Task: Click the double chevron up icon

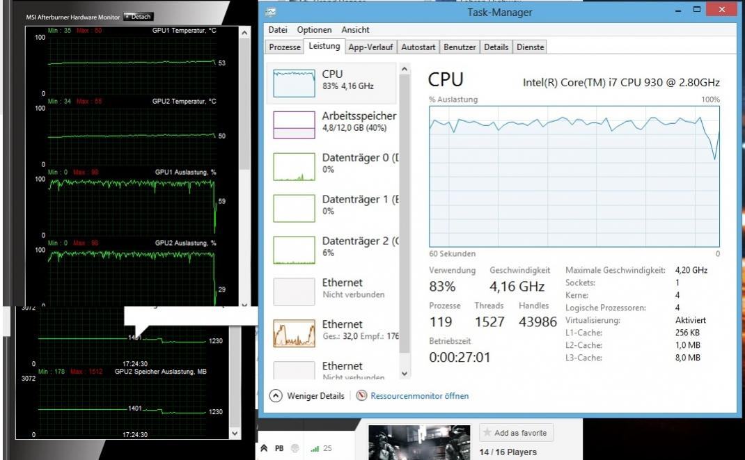Action: [264, 447]
